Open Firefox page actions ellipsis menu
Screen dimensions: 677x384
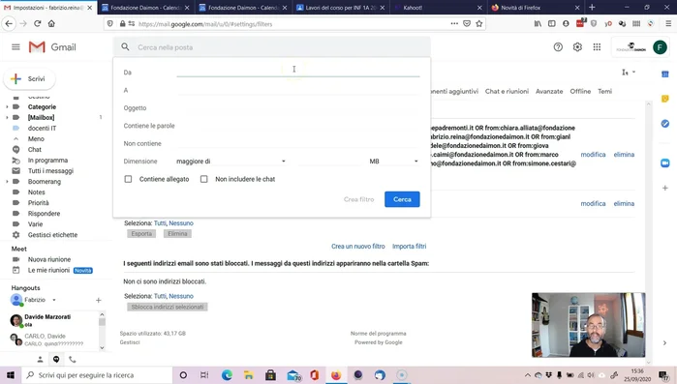pos(454,24)
